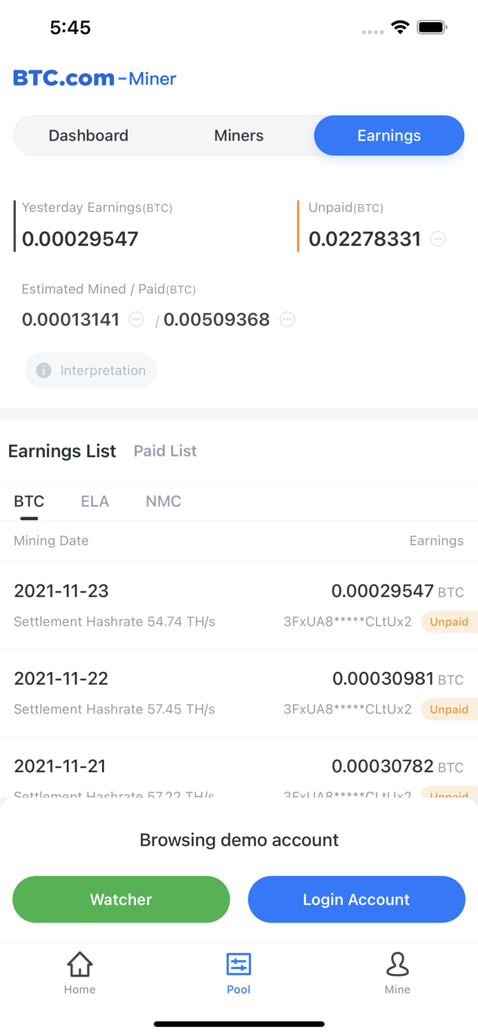The image size is (478, 1036).
Task: Tap the Login Account button
Action: (x=357, y=899)
